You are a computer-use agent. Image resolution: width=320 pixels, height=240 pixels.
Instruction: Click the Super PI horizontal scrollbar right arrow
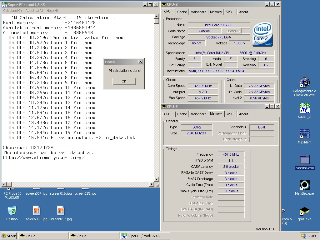[x=151, y=184]
